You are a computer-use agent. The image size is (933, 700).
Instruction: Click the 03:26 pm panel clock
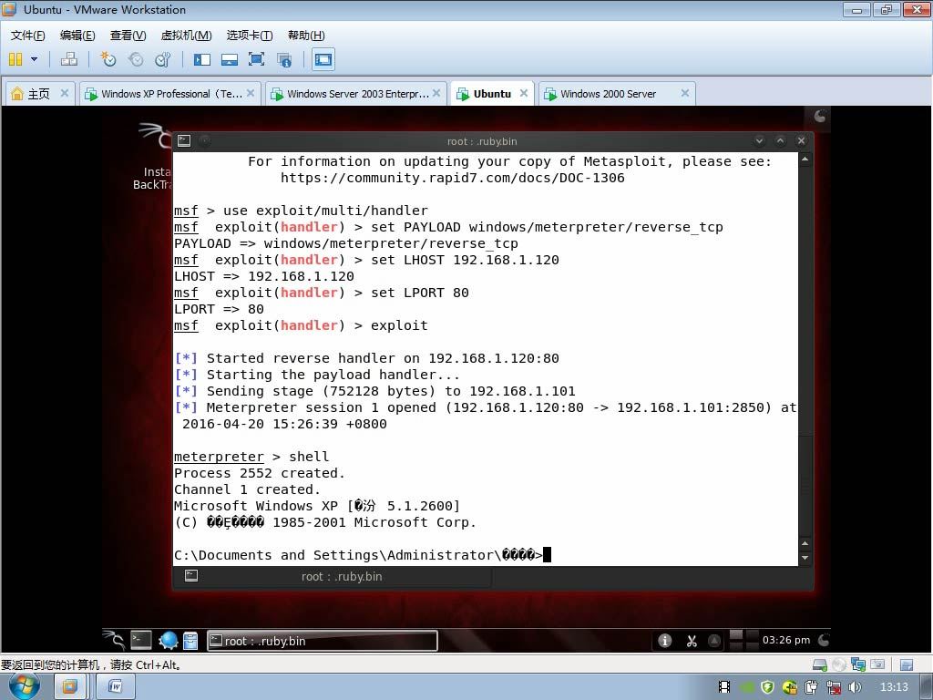point(786,640)
